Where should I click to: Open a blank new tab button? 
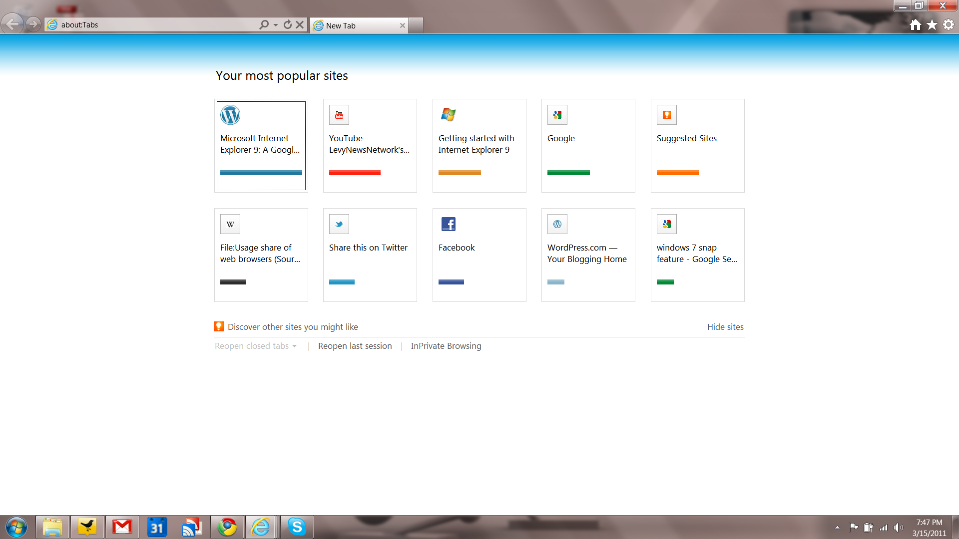coord(416,25)
